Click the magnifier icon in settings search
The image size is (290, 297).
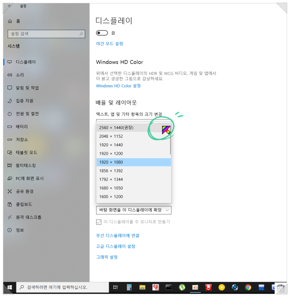[81, 34]
